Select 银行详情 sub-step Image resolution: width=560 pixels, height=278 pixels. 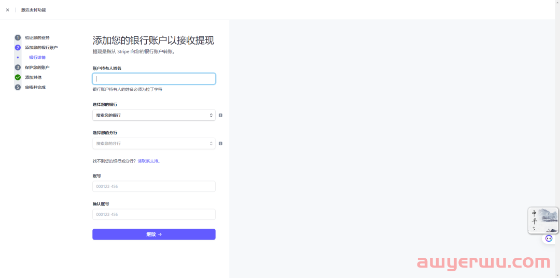[37, 58]
